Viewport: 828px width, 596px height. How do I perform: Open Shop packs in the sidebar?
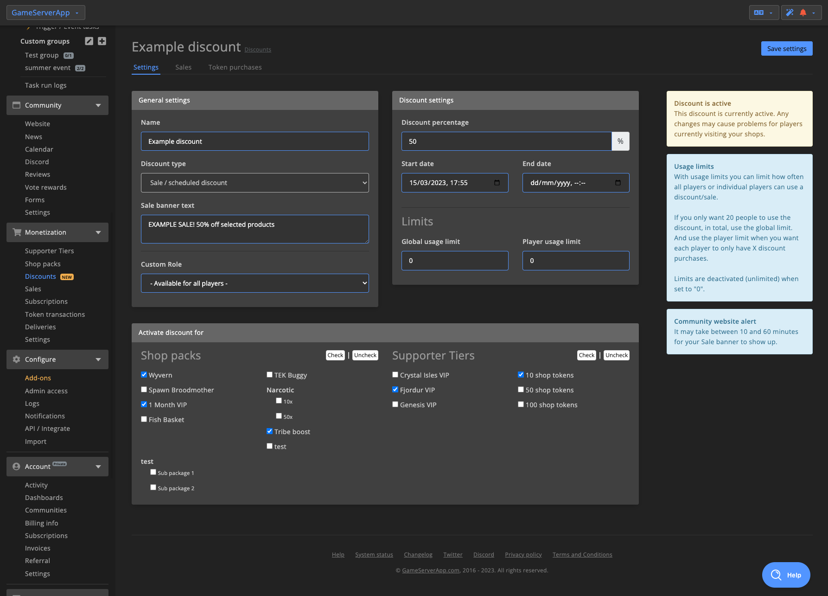point(43,264)
